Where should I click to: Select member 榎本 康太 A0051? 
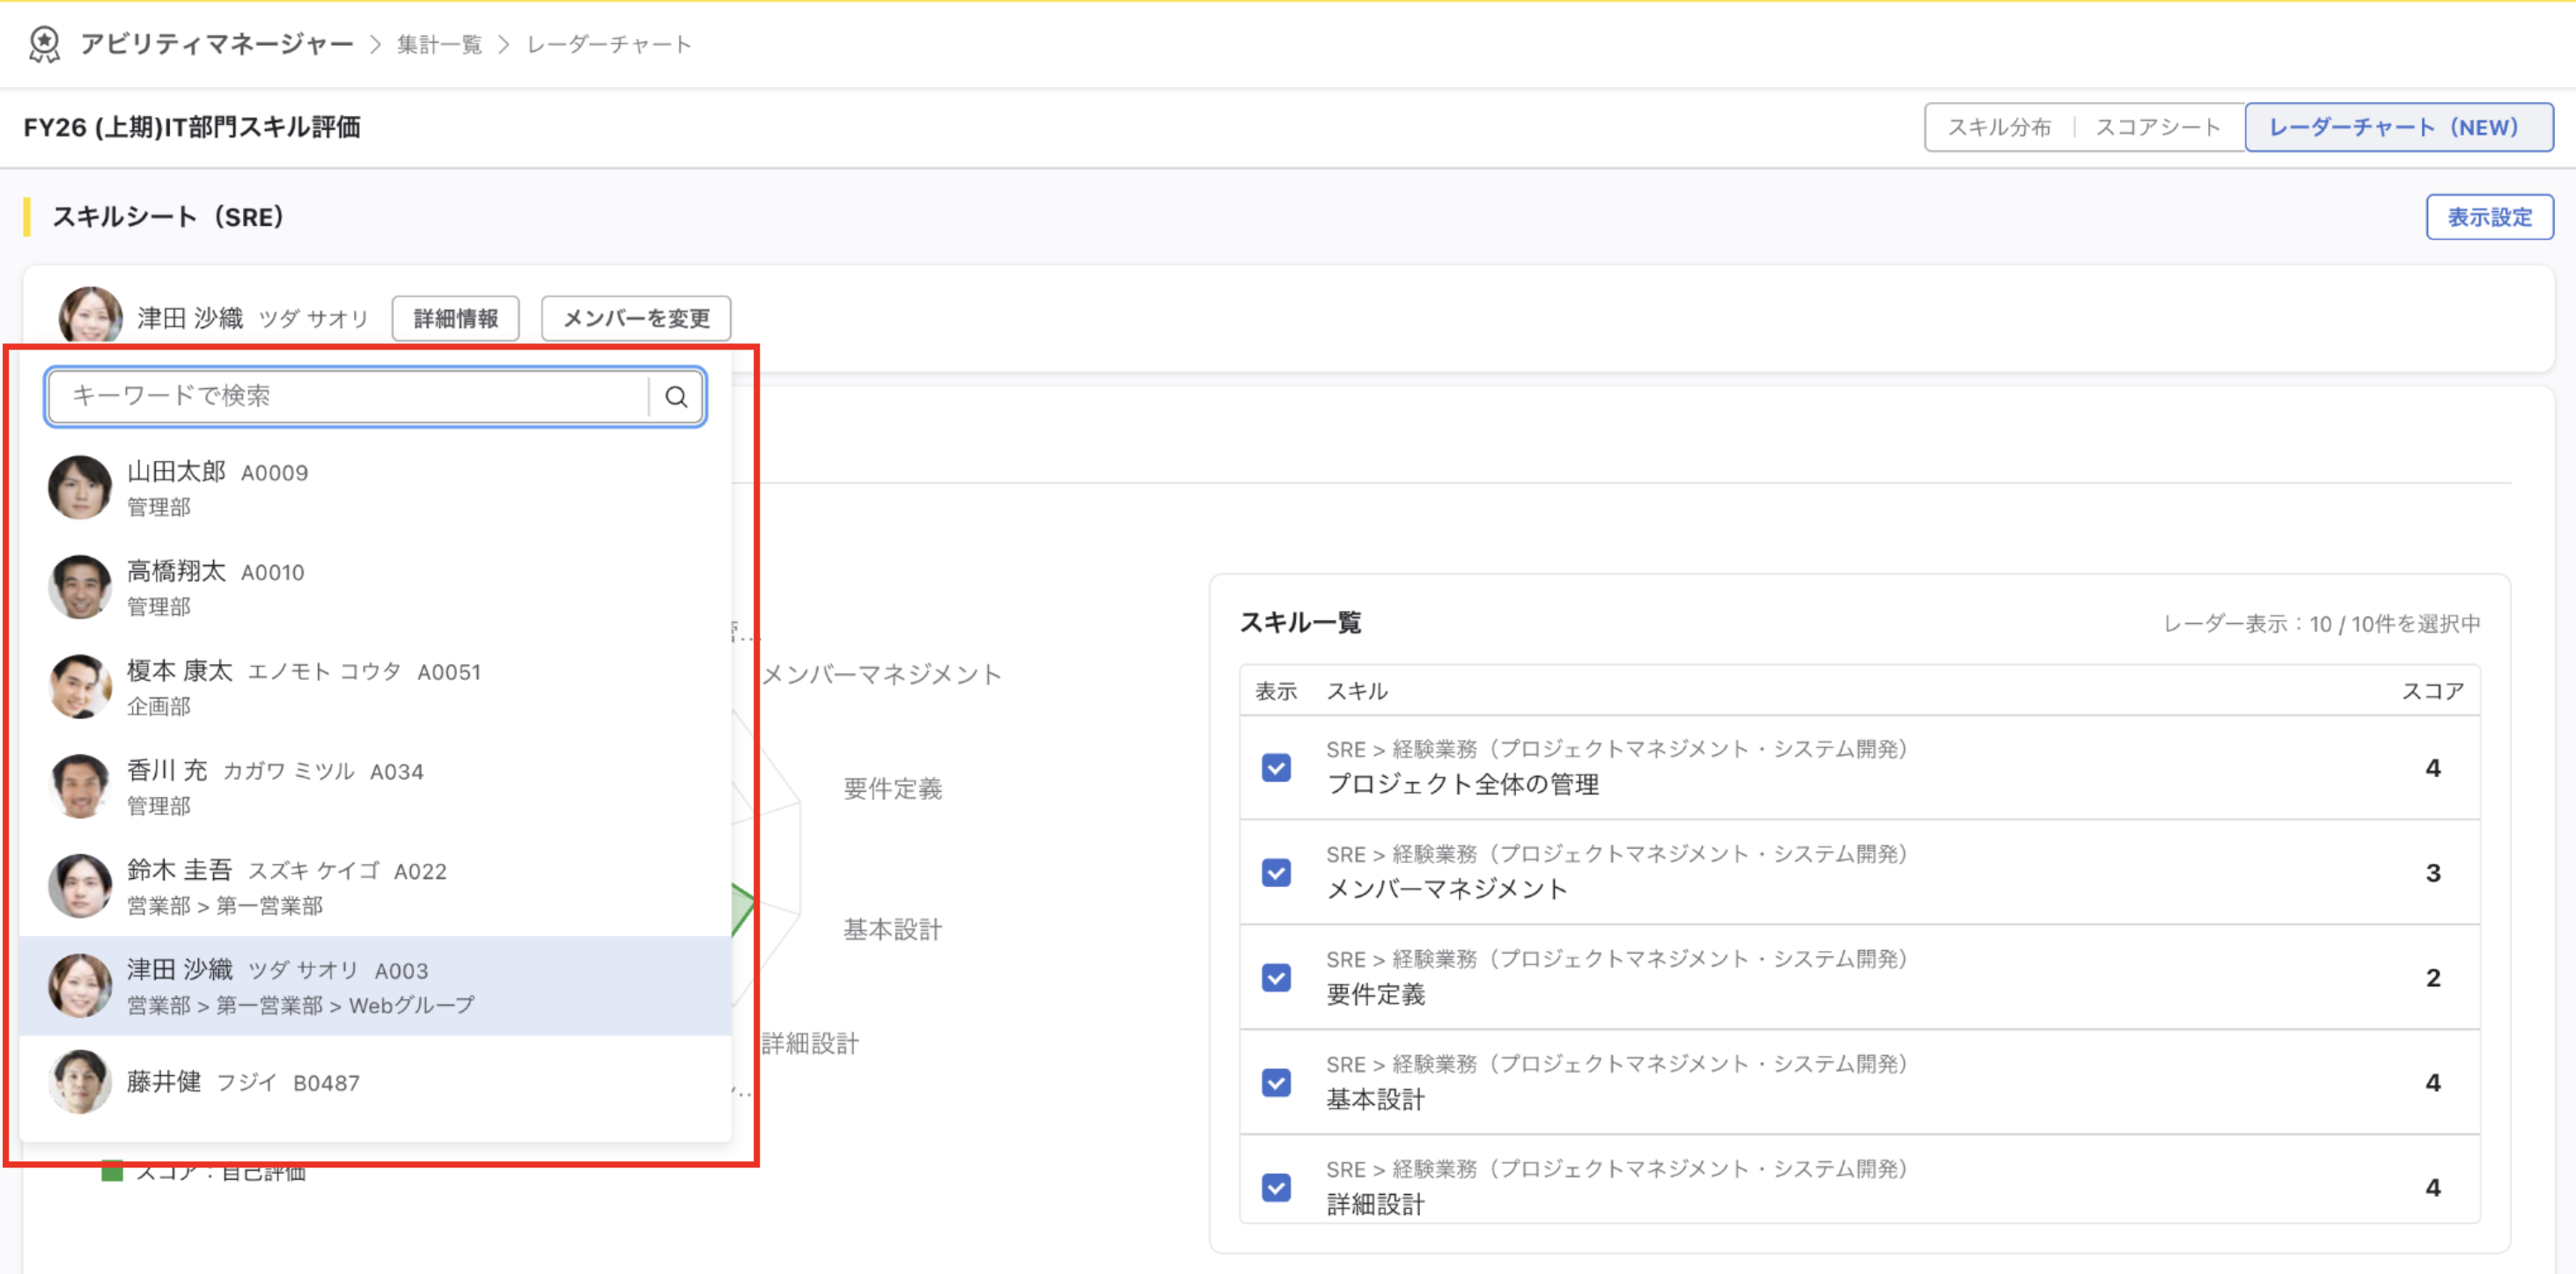click(376, 686)
